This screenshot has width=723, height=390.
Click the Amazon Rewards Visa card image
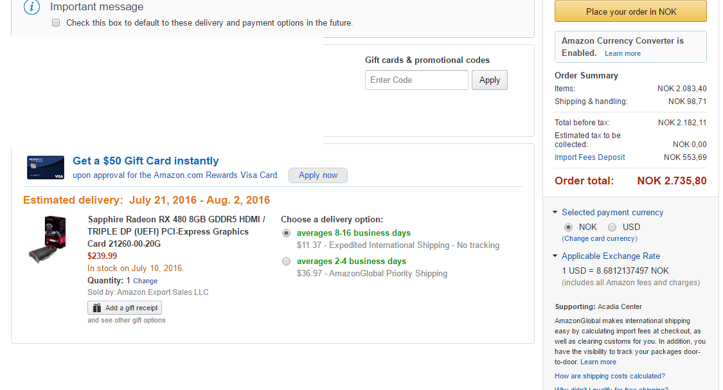tap(46, 167)
